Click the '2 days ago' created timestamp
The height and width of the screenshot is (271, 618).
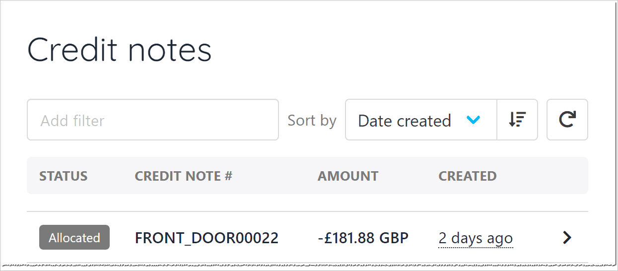pos(475,239)
